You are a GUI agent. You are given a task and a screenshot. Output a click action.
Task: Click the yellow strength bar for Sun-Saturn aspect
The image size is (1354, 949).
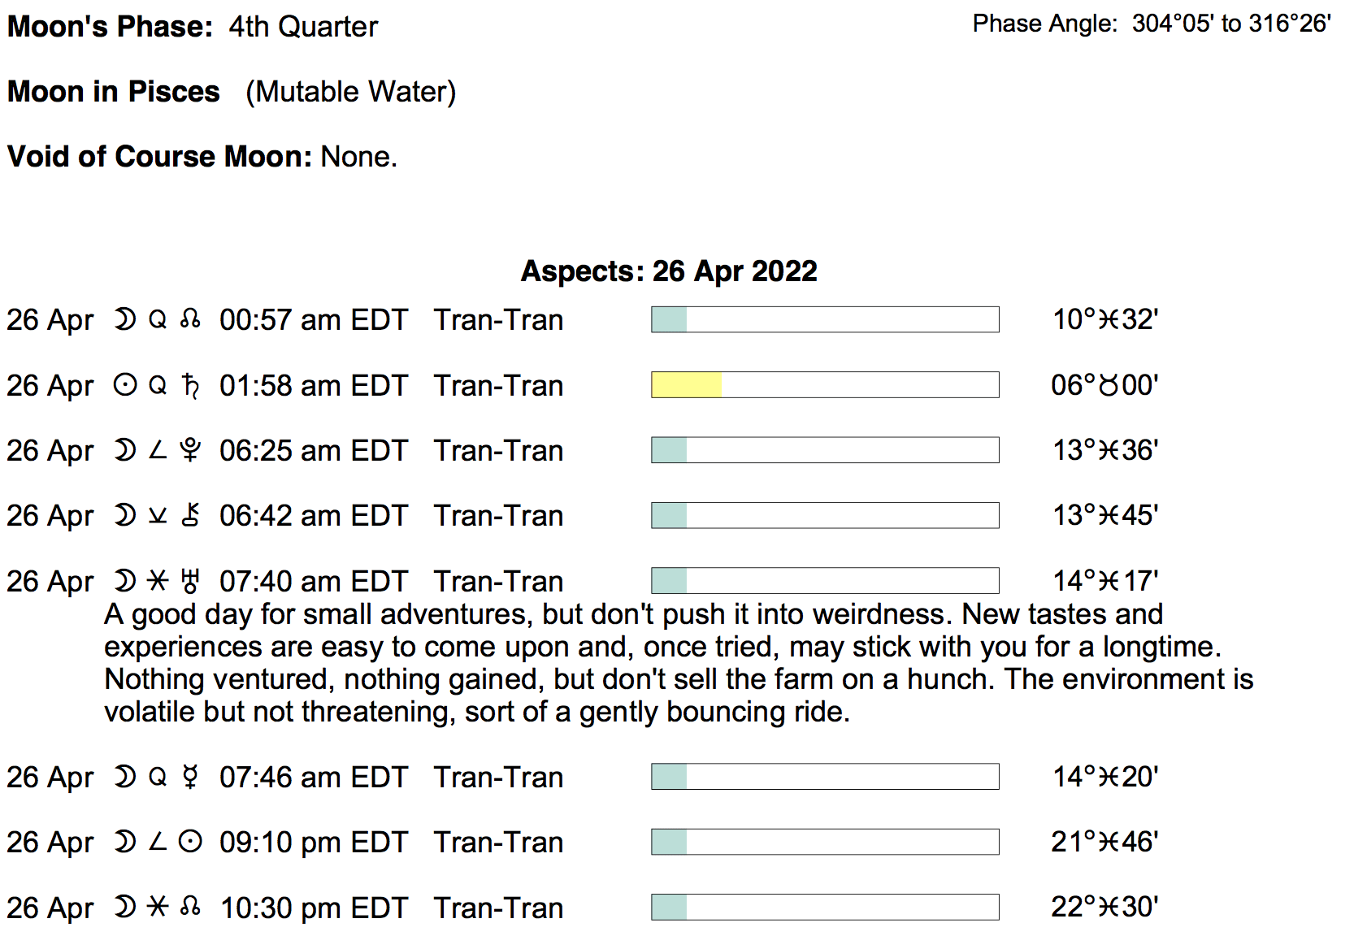point(687,385)
